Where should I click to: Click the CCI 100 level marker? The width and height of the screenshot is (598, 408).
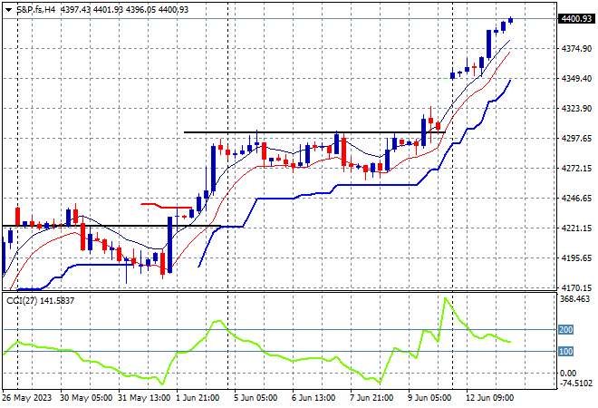pyautogui.click(x=565, y=351)
